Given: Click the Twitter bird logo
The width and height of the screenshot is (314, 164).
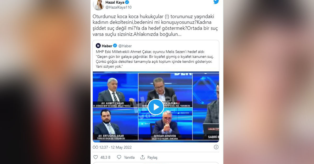Looking at the screenshot, I should 216,2.
